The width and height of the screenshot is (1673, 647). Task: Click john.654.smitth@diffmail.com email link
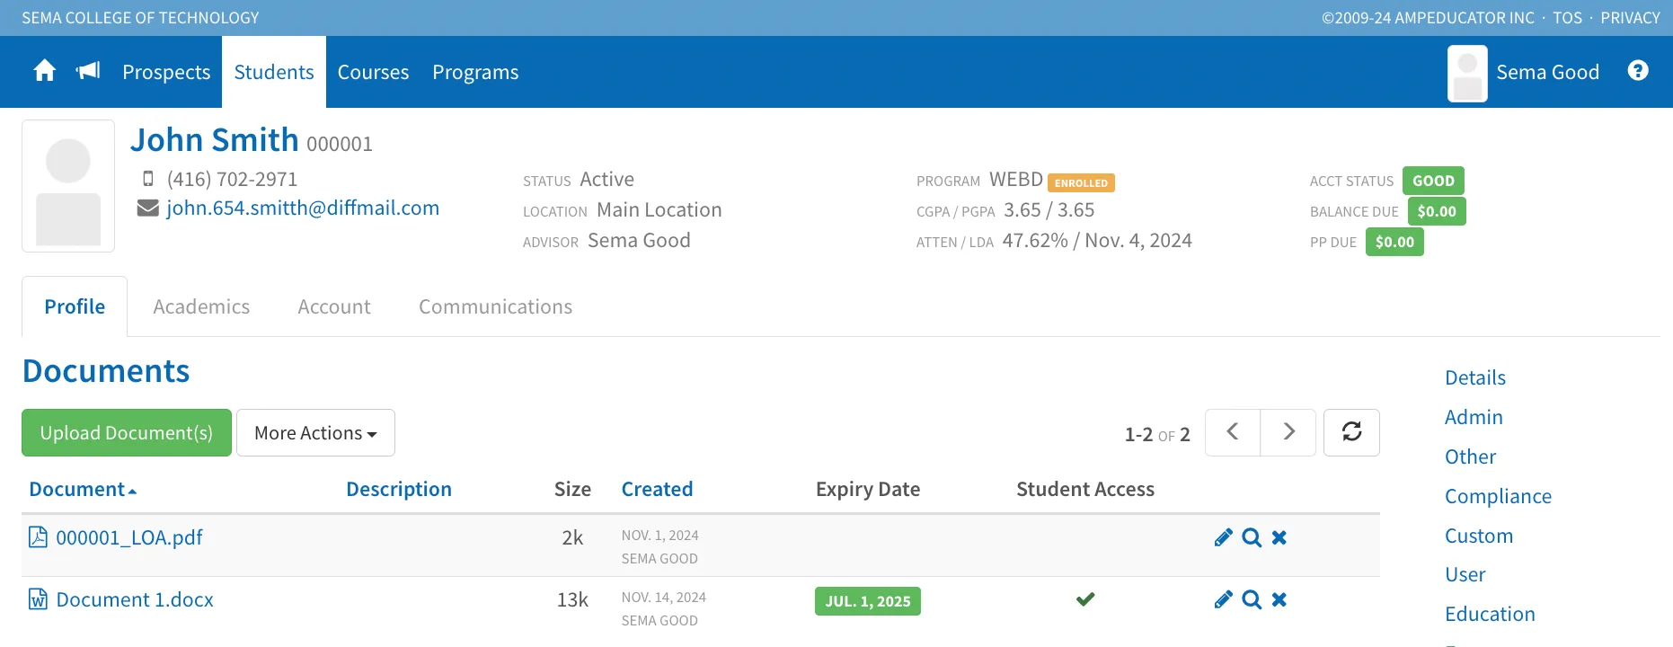pyautogui.click(x=303, y=208)
